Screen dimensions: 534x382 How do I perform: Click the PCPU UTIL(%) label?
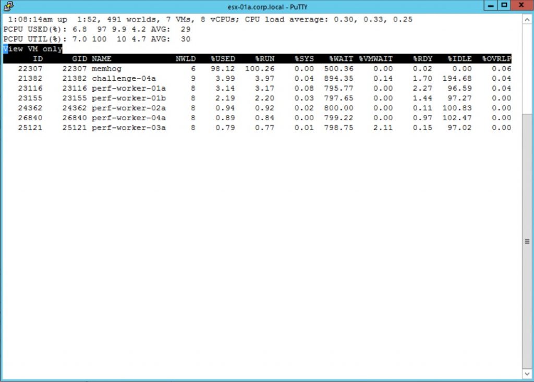tap(35, 39)
